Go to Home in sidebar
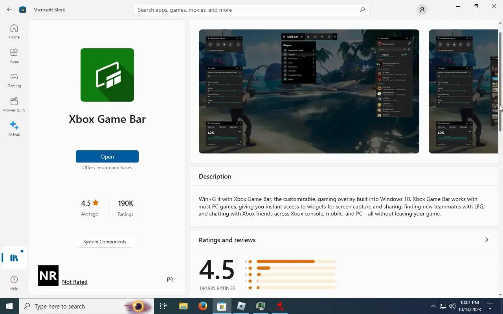This screenshot has width=503, height=314. [x=14, y=31]
